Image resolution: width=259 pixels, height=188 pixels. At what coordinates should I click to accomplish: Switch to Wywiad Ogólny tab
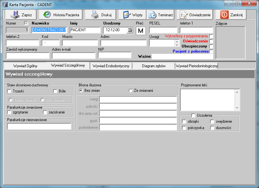tap(25, 66)
